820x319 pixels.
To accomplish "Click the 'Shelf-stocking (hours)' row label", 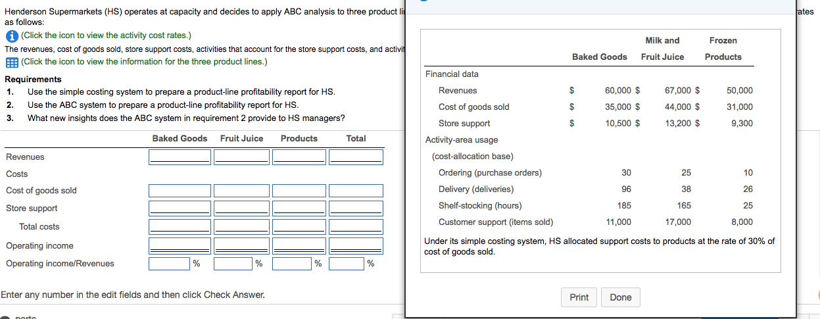I will click(480, 206).
